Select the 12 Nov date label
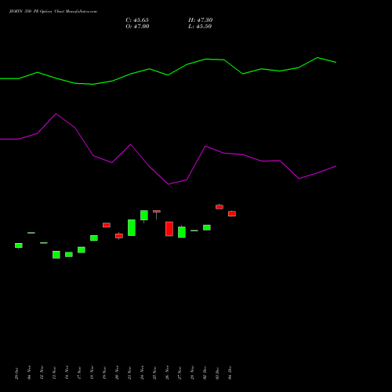The height and width of the screenshot is (392, 392). coord(42,372)
